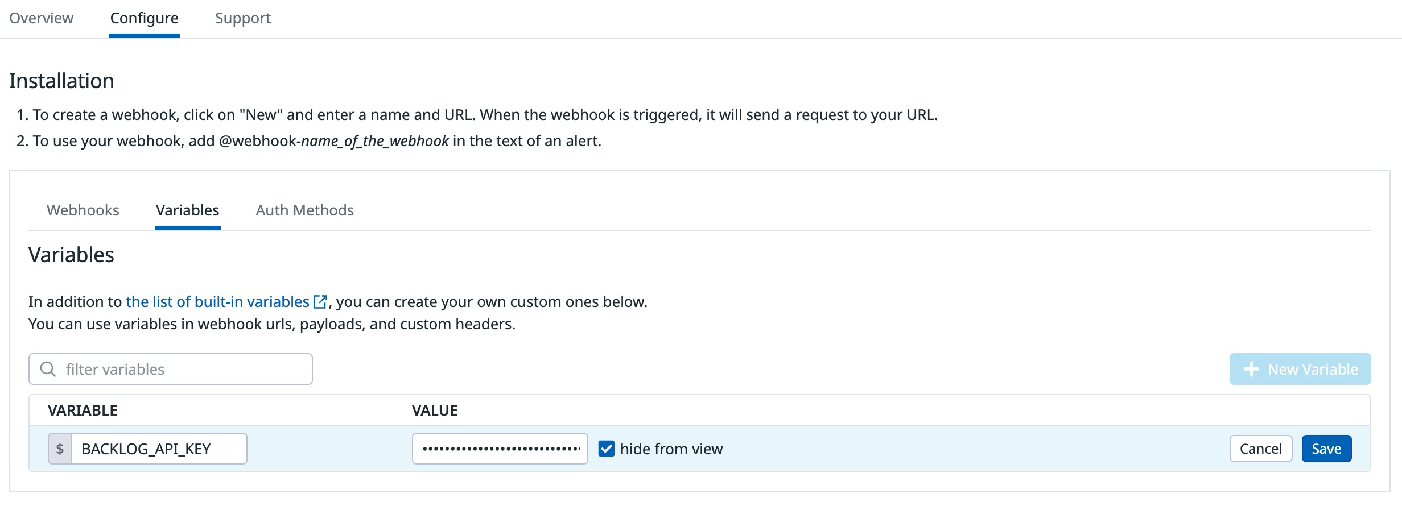
Task: Open the Auth Methods tab
Action: (304, 210)
